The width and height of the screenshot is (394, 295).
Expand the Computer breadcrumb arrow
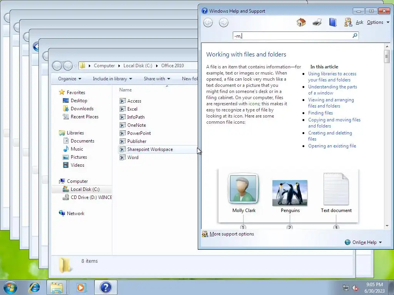tap(120, 66)
